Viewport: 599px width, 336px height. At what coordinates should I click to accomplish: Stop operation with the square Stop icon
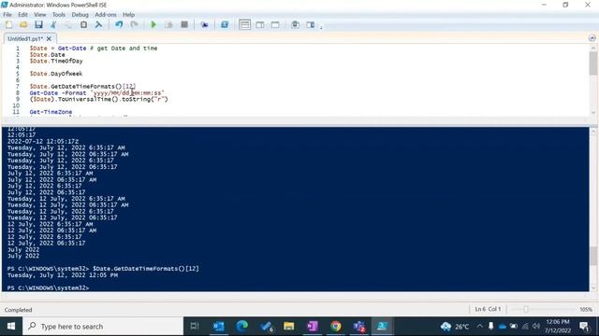pyautogui.click(x=184, y=25)
